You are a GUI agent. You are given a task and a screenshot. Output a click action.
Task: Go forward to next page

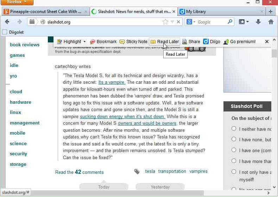point(19,22)
